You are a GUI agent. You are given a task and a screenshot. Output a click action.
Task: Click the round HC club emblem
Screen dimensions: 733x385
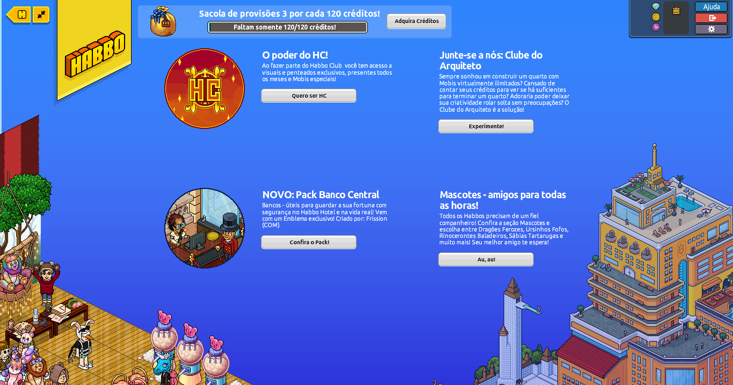[x=205, y=89]
